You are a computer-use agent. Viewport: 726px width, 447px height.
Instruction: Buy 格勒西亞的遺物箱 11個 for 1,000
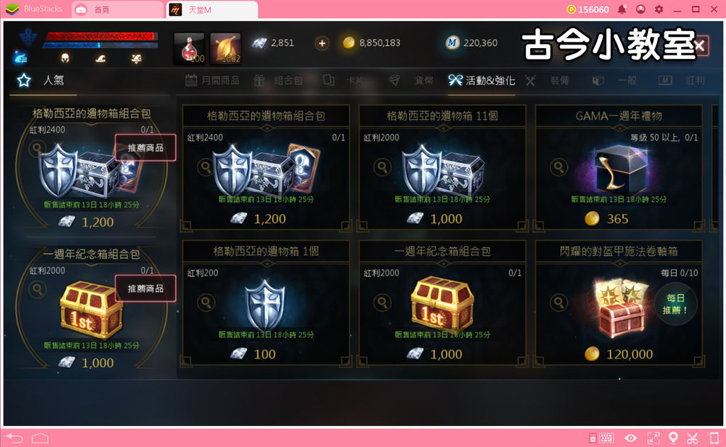coord(443,168)
